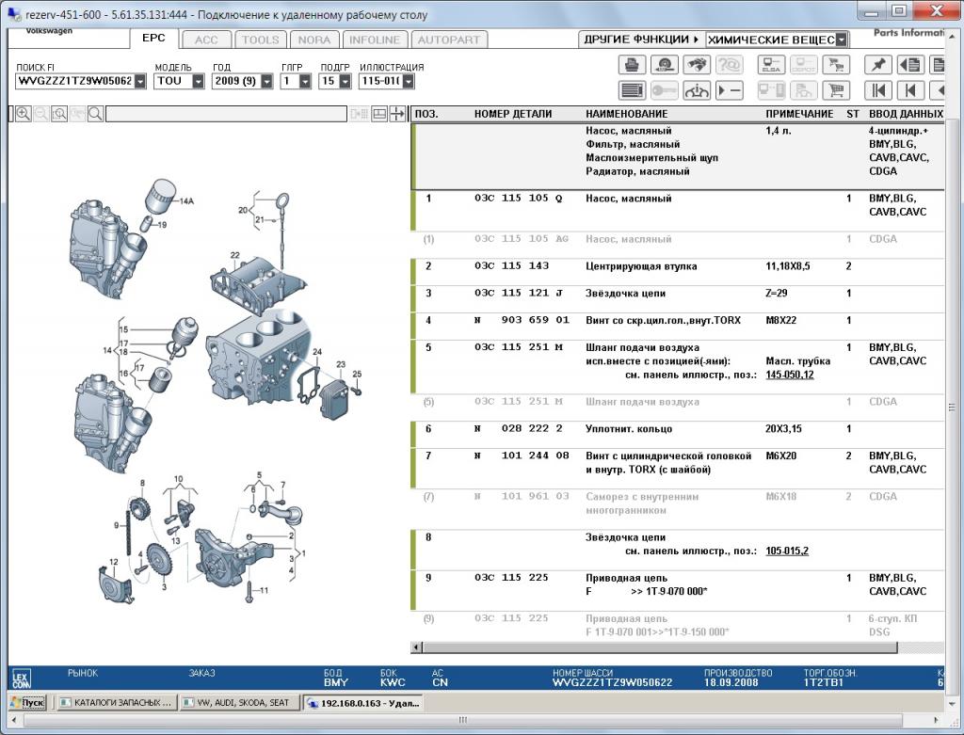This screenshot has height=735, width=964.
Task: Click the crosshair arrow icon above illustration
Action: pyautogui.click(x=397, y=114)
